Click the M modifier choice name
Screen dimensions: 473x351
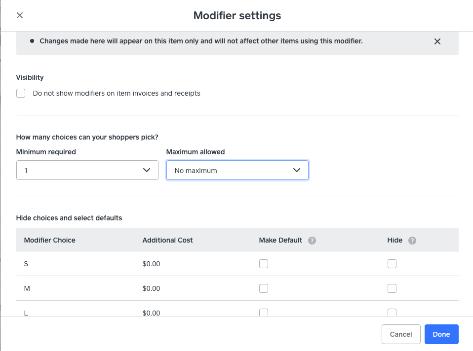tap(26, 288)
